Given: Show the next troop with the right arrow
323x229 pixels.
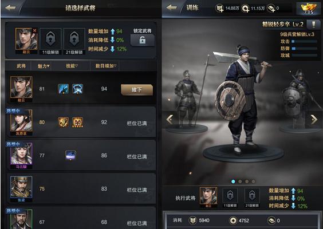Looking at the screenshot, I should (314, 119).
